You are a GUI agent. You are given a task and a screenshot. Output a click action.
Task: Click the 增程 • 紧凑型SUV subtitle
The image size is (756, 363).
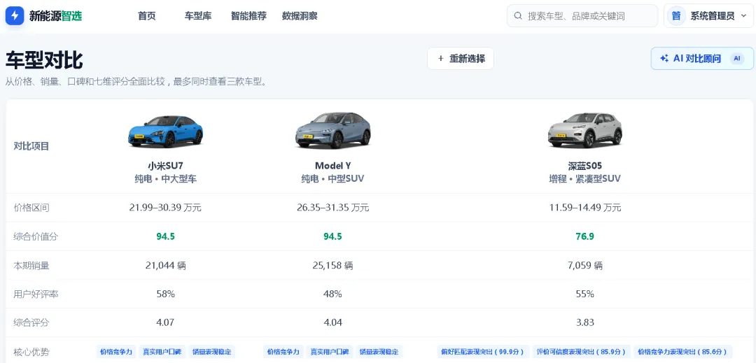pyautogui.click(x=584, y=179)
